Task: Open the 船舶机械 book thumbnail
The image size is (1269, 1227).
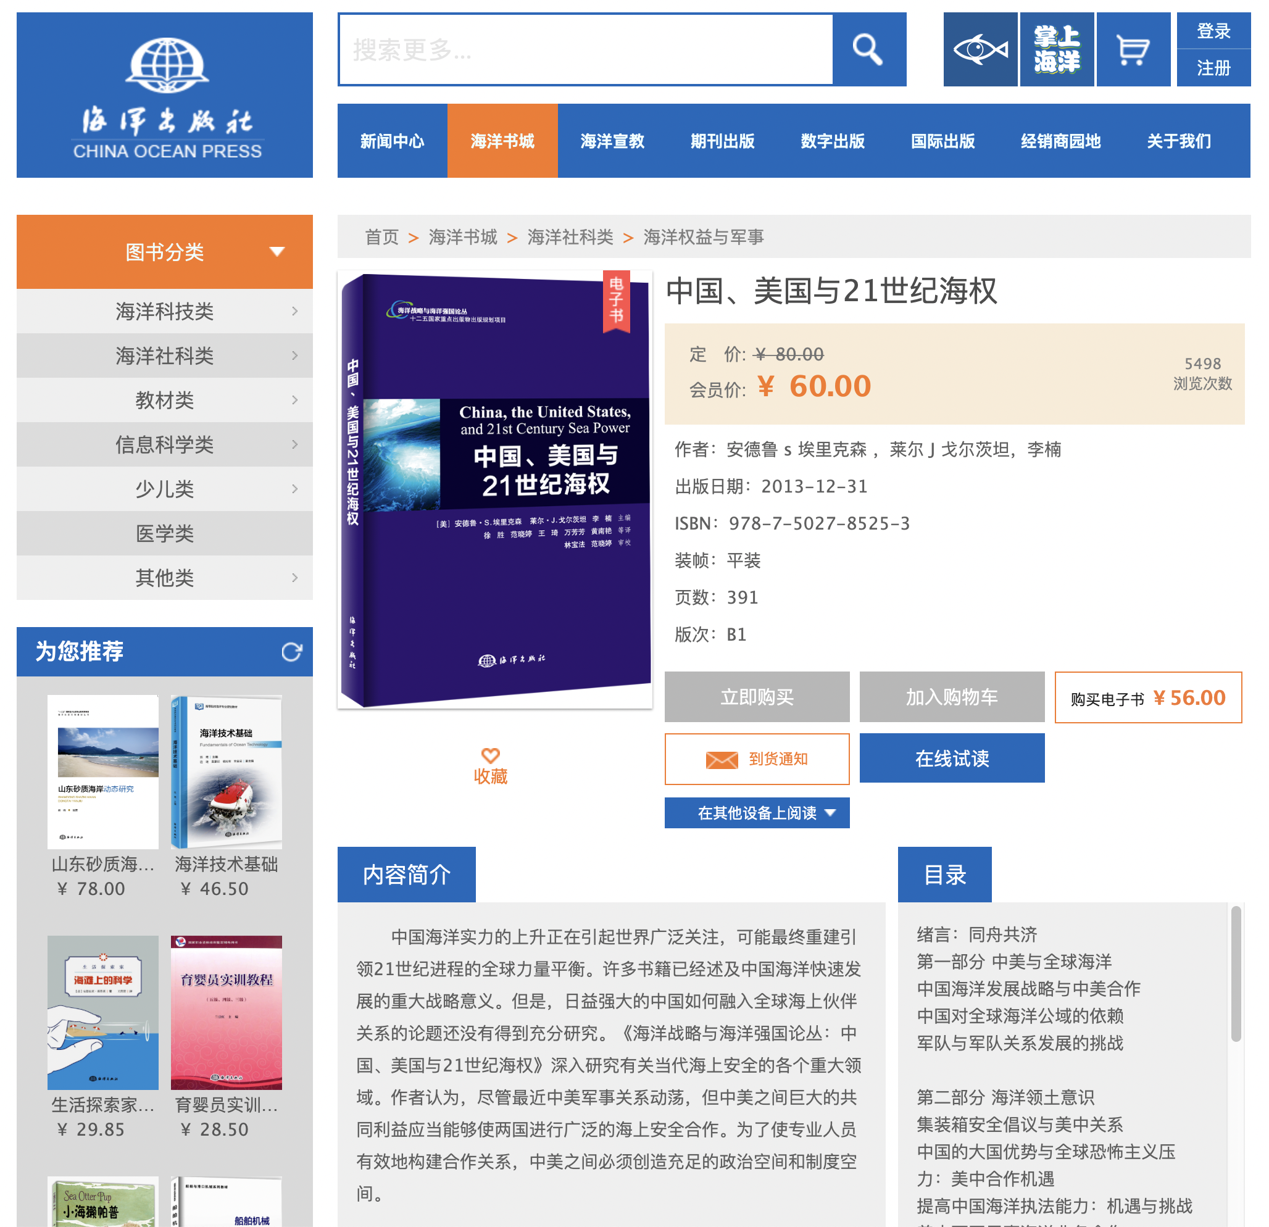Action: 226,1202
